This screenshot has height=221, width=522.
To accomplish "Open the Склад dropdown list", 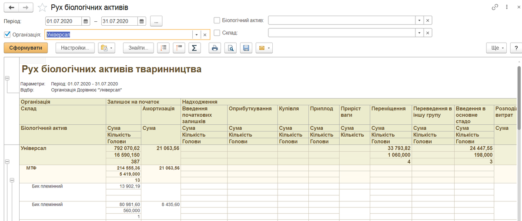I will tap(419, 33).
